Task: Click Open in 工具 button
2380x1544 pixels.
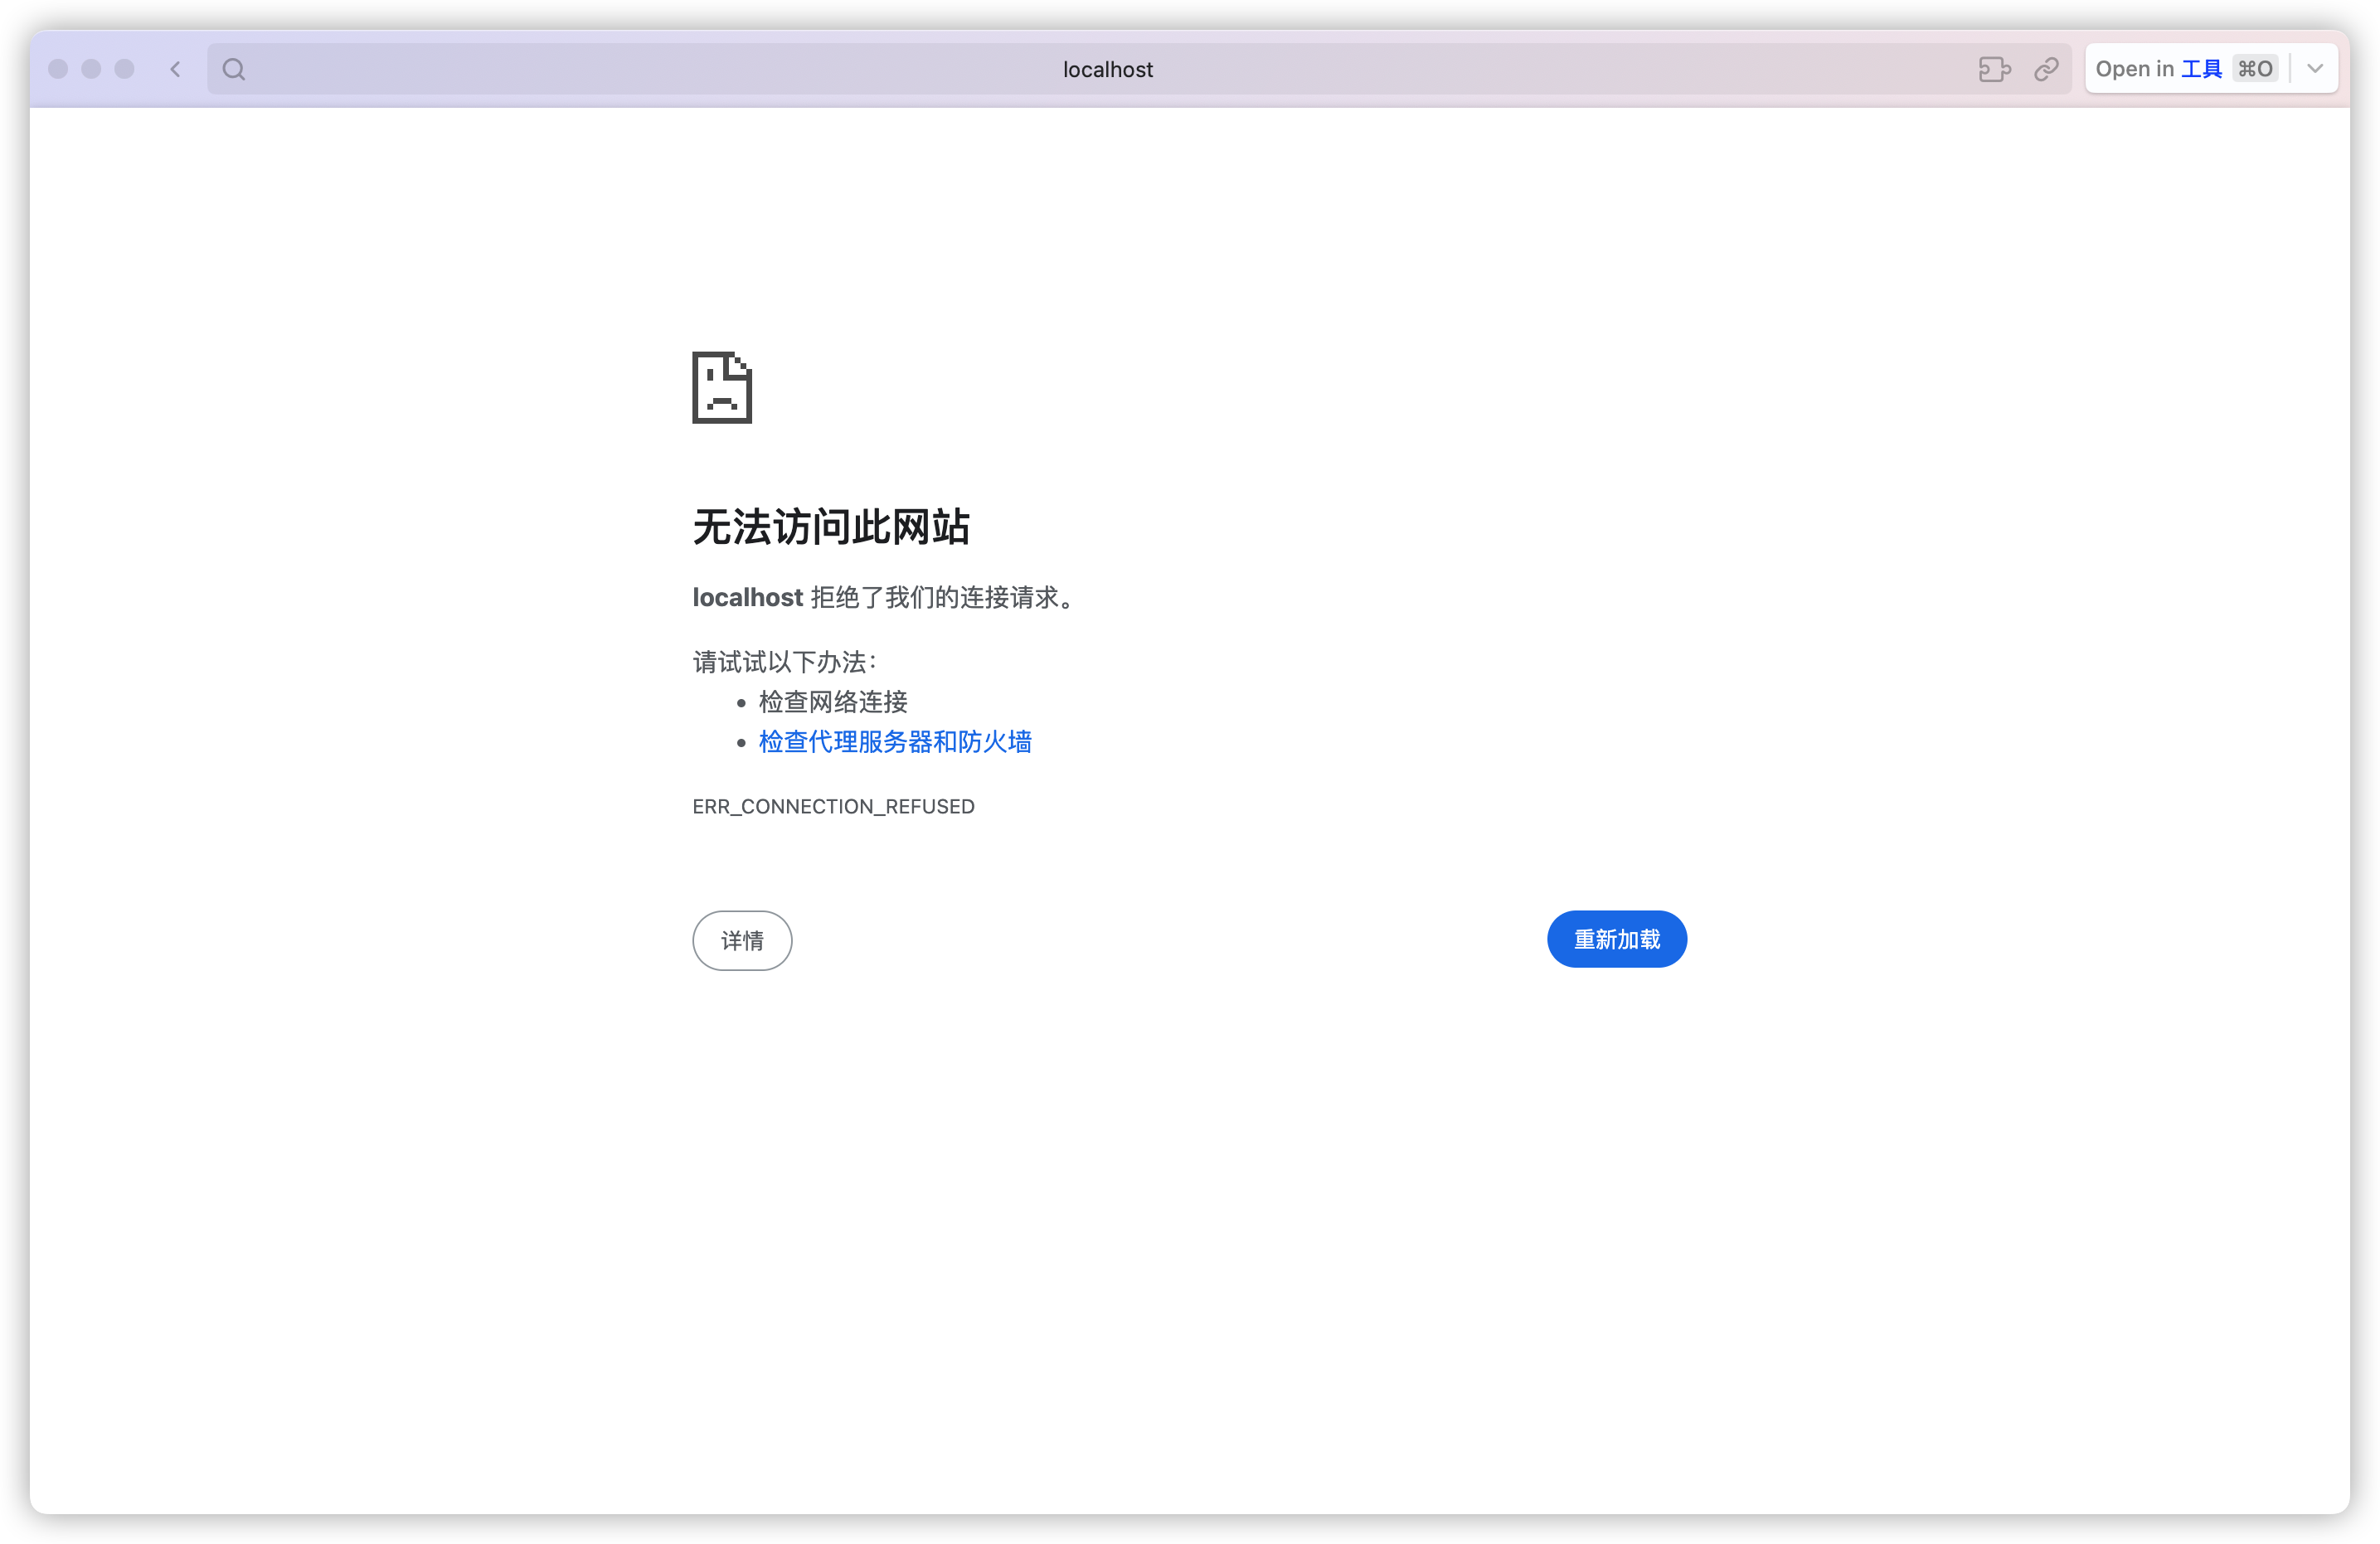Action: (x=2158, y=69)
